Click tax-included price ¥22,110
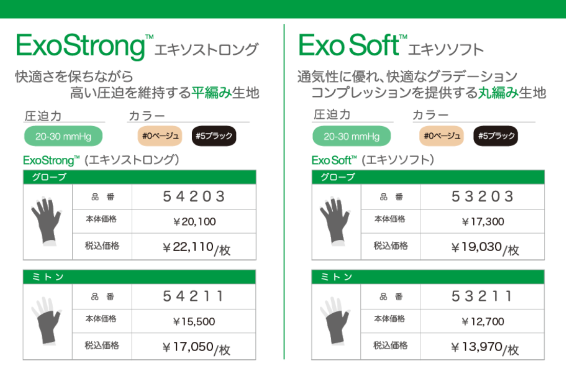The image size is (566, 367). (x=194, y=248)
